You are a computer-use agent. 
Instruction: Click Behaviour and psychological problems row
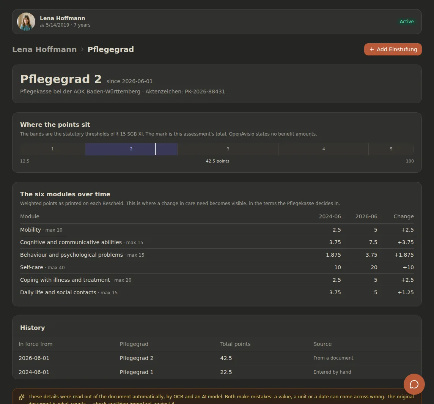(217, 255)
